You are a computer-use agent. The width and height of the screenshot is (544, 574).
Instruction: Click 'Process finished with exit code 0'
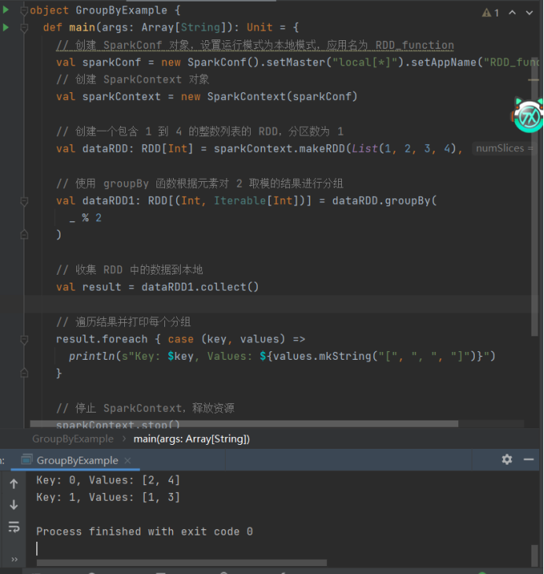(145, 531)
